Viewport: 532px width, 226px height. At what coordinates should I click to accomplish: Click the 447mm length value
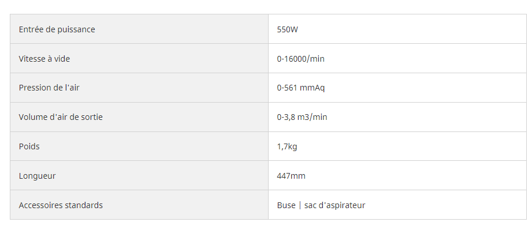291,176
